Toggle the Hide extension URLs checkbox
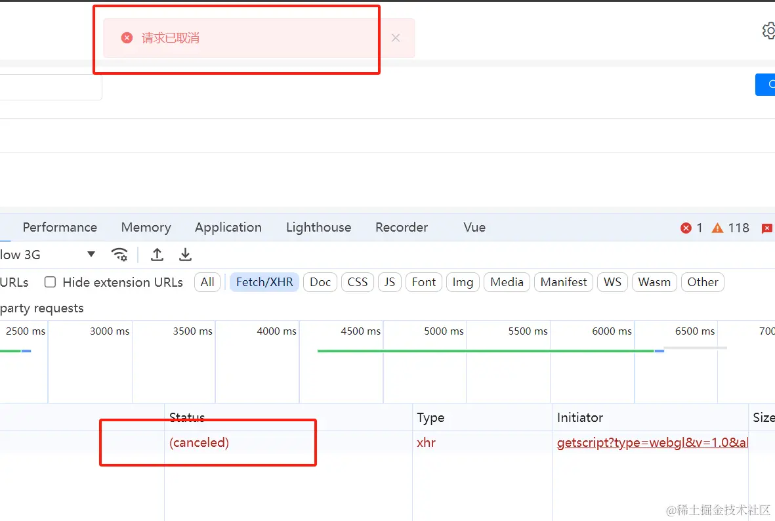The height and width of the screenshot is (521, 775). click(x=50, y=281)
